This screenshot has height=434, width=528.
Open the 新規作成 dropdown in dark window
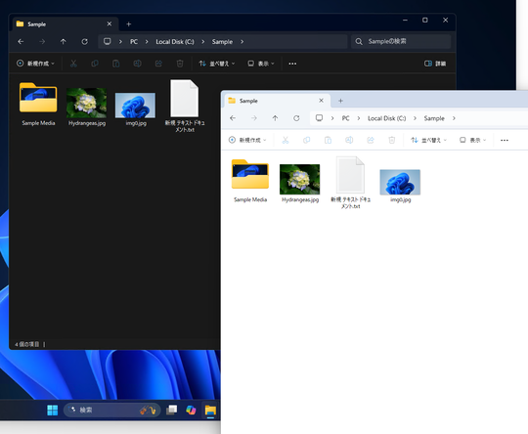pos(35,64)
